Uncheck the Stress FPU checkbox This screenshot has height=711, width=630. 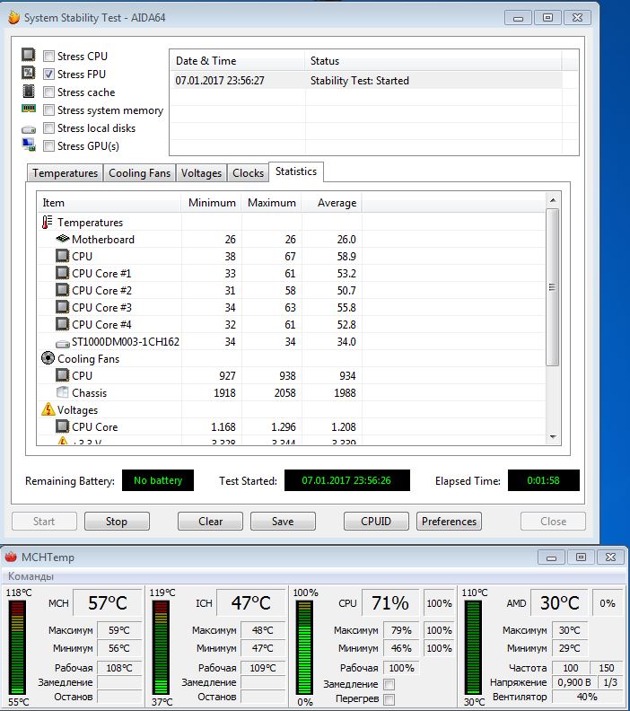pos(48,74)
